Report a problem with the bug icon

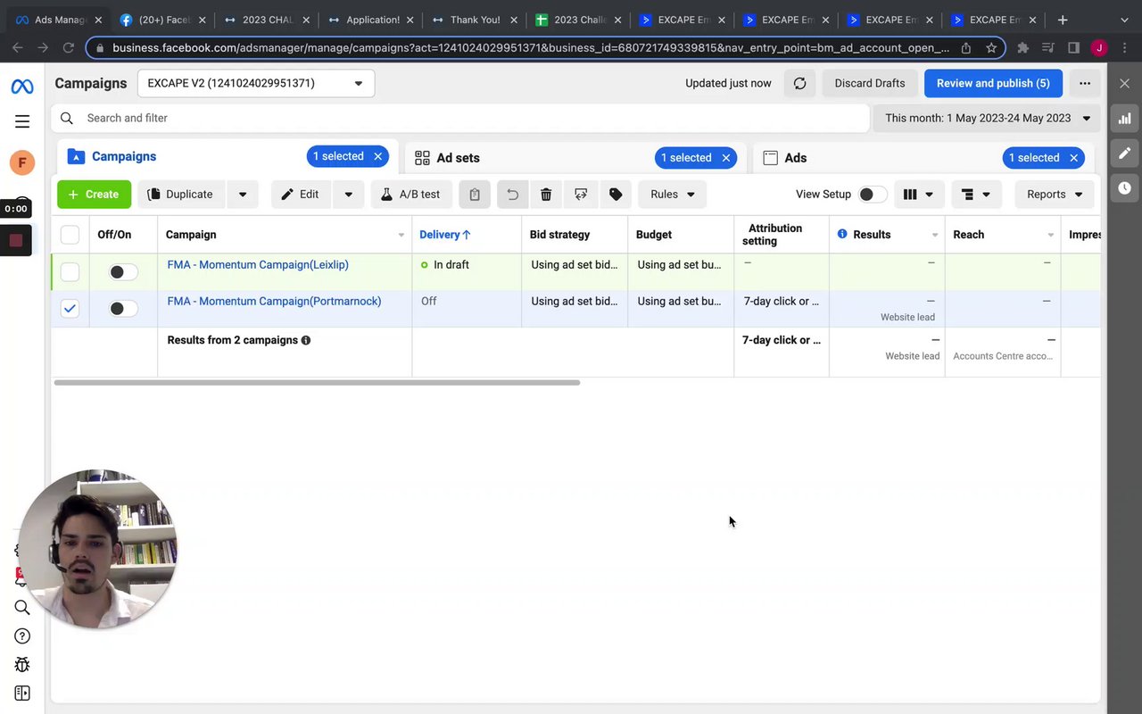pyautogui.click(x=22, y=665)
